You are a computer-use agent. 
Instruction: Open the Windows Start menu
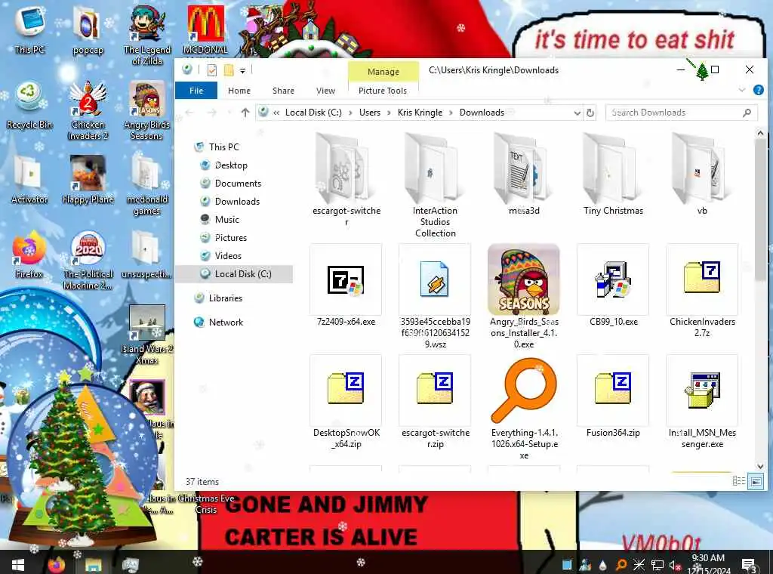pyautogui.click(x=17, y=563)
